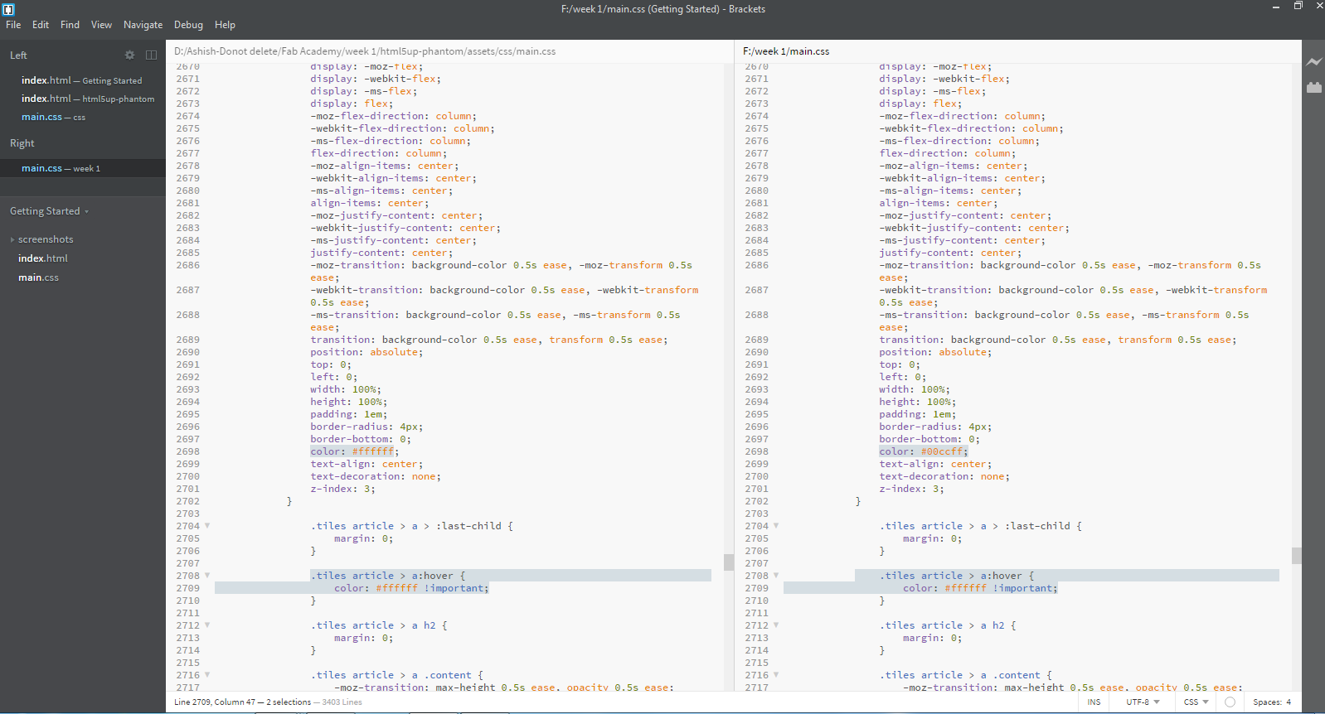
Task: Click 3403 Lines count in status bar
Action: click(342, 702)
